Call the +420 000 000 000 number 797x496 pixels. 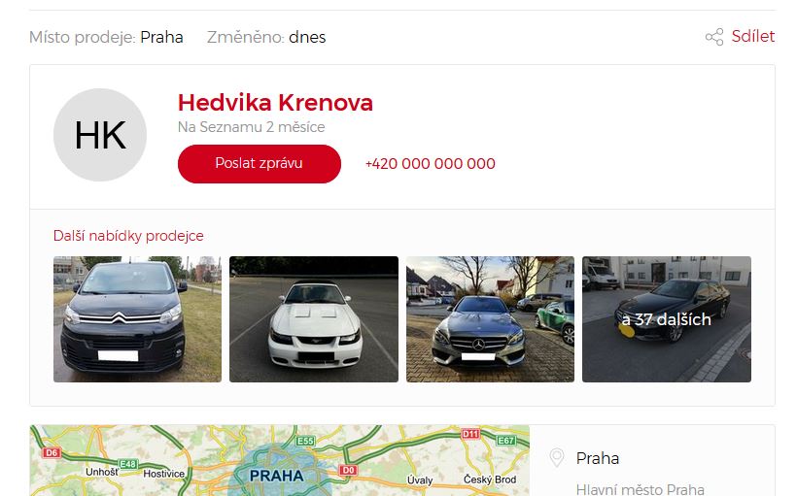(430, 164)
